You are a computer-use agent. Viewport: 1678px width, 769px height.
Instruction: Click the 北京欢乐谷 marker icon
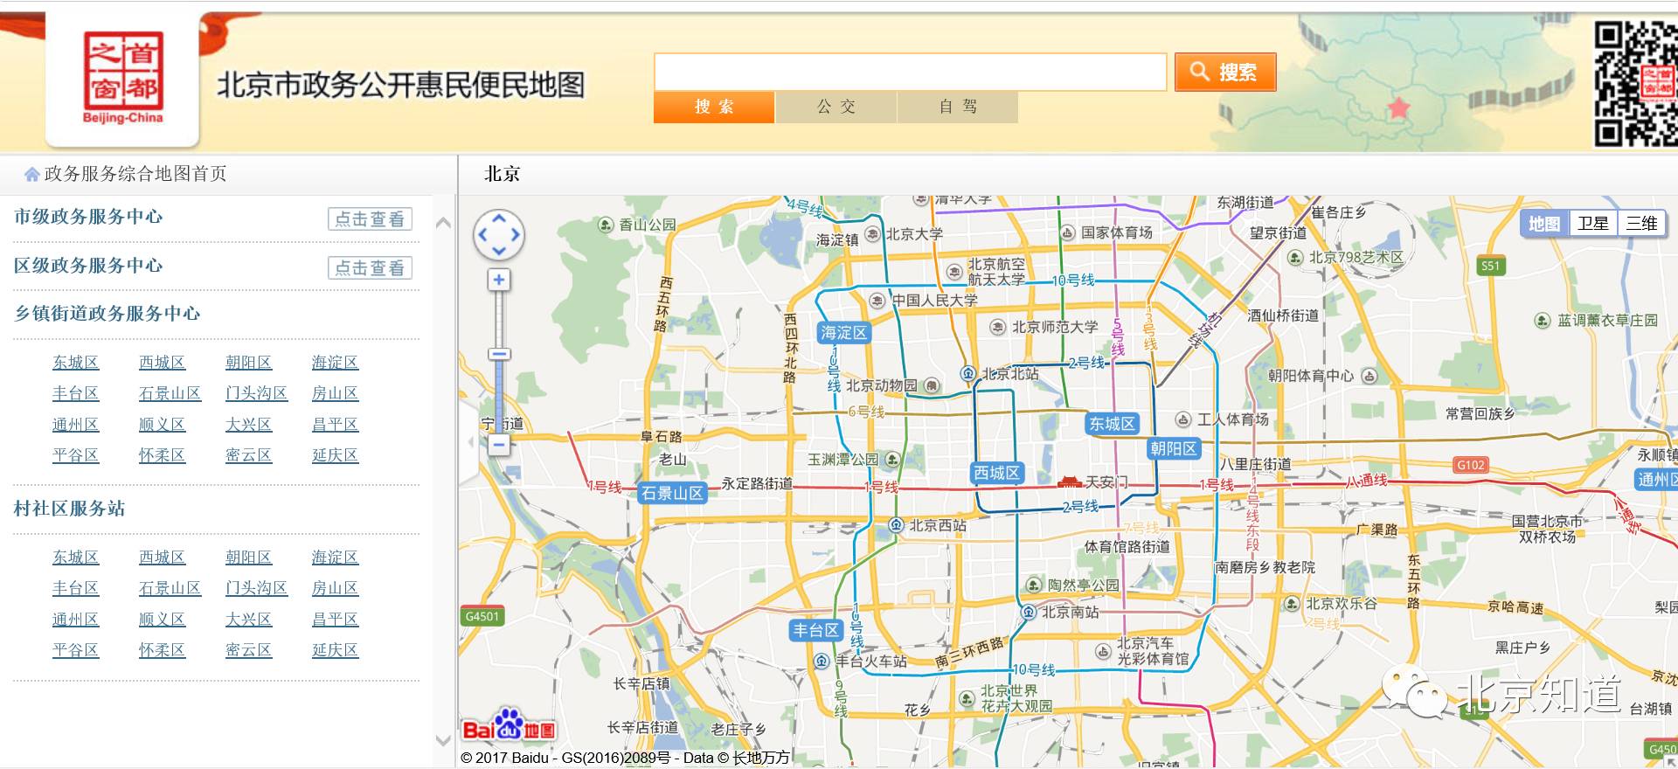click(x=1292, y=604)
